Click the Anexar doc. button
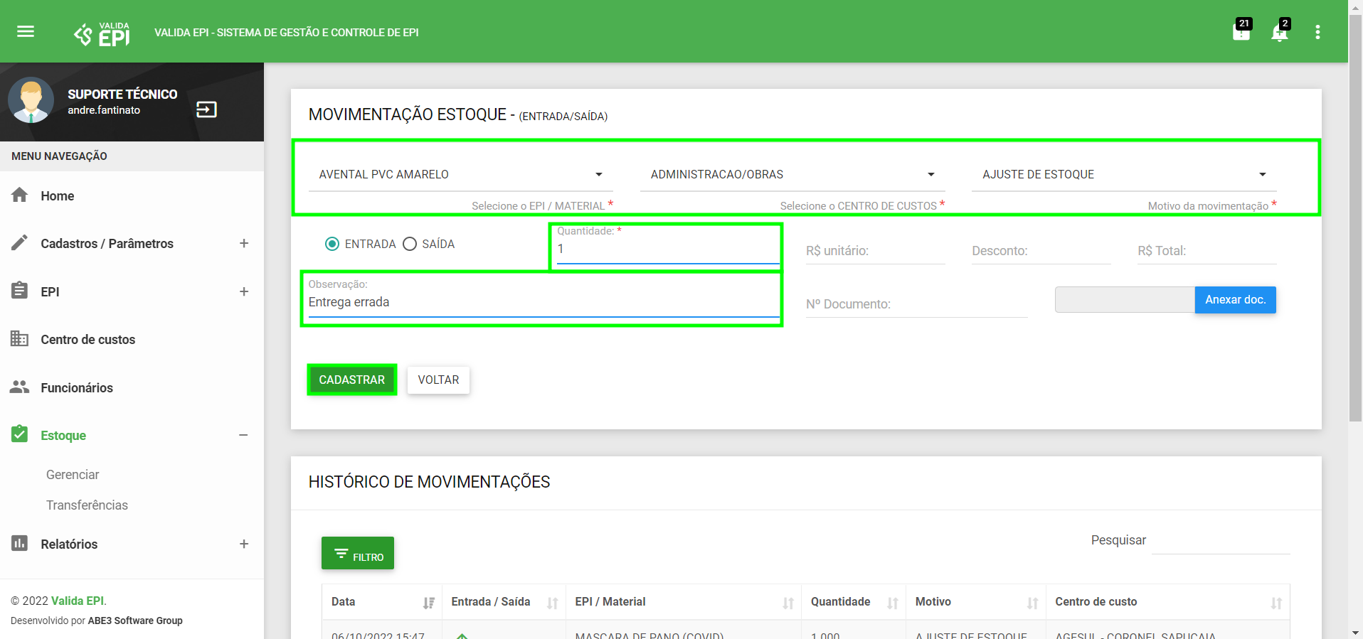Viewport: 1363px width, 639px height. (x=1235, y=300)
